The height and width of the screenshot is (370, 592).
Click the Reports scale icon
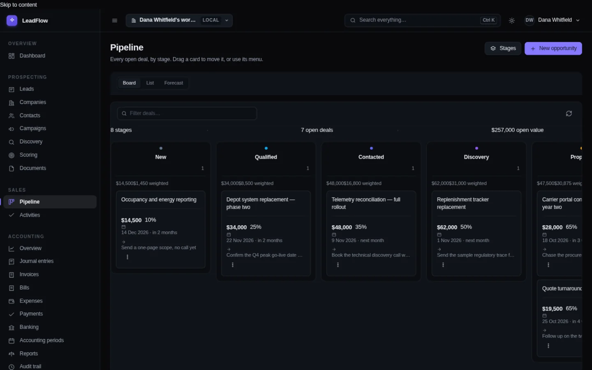[12, 354]
